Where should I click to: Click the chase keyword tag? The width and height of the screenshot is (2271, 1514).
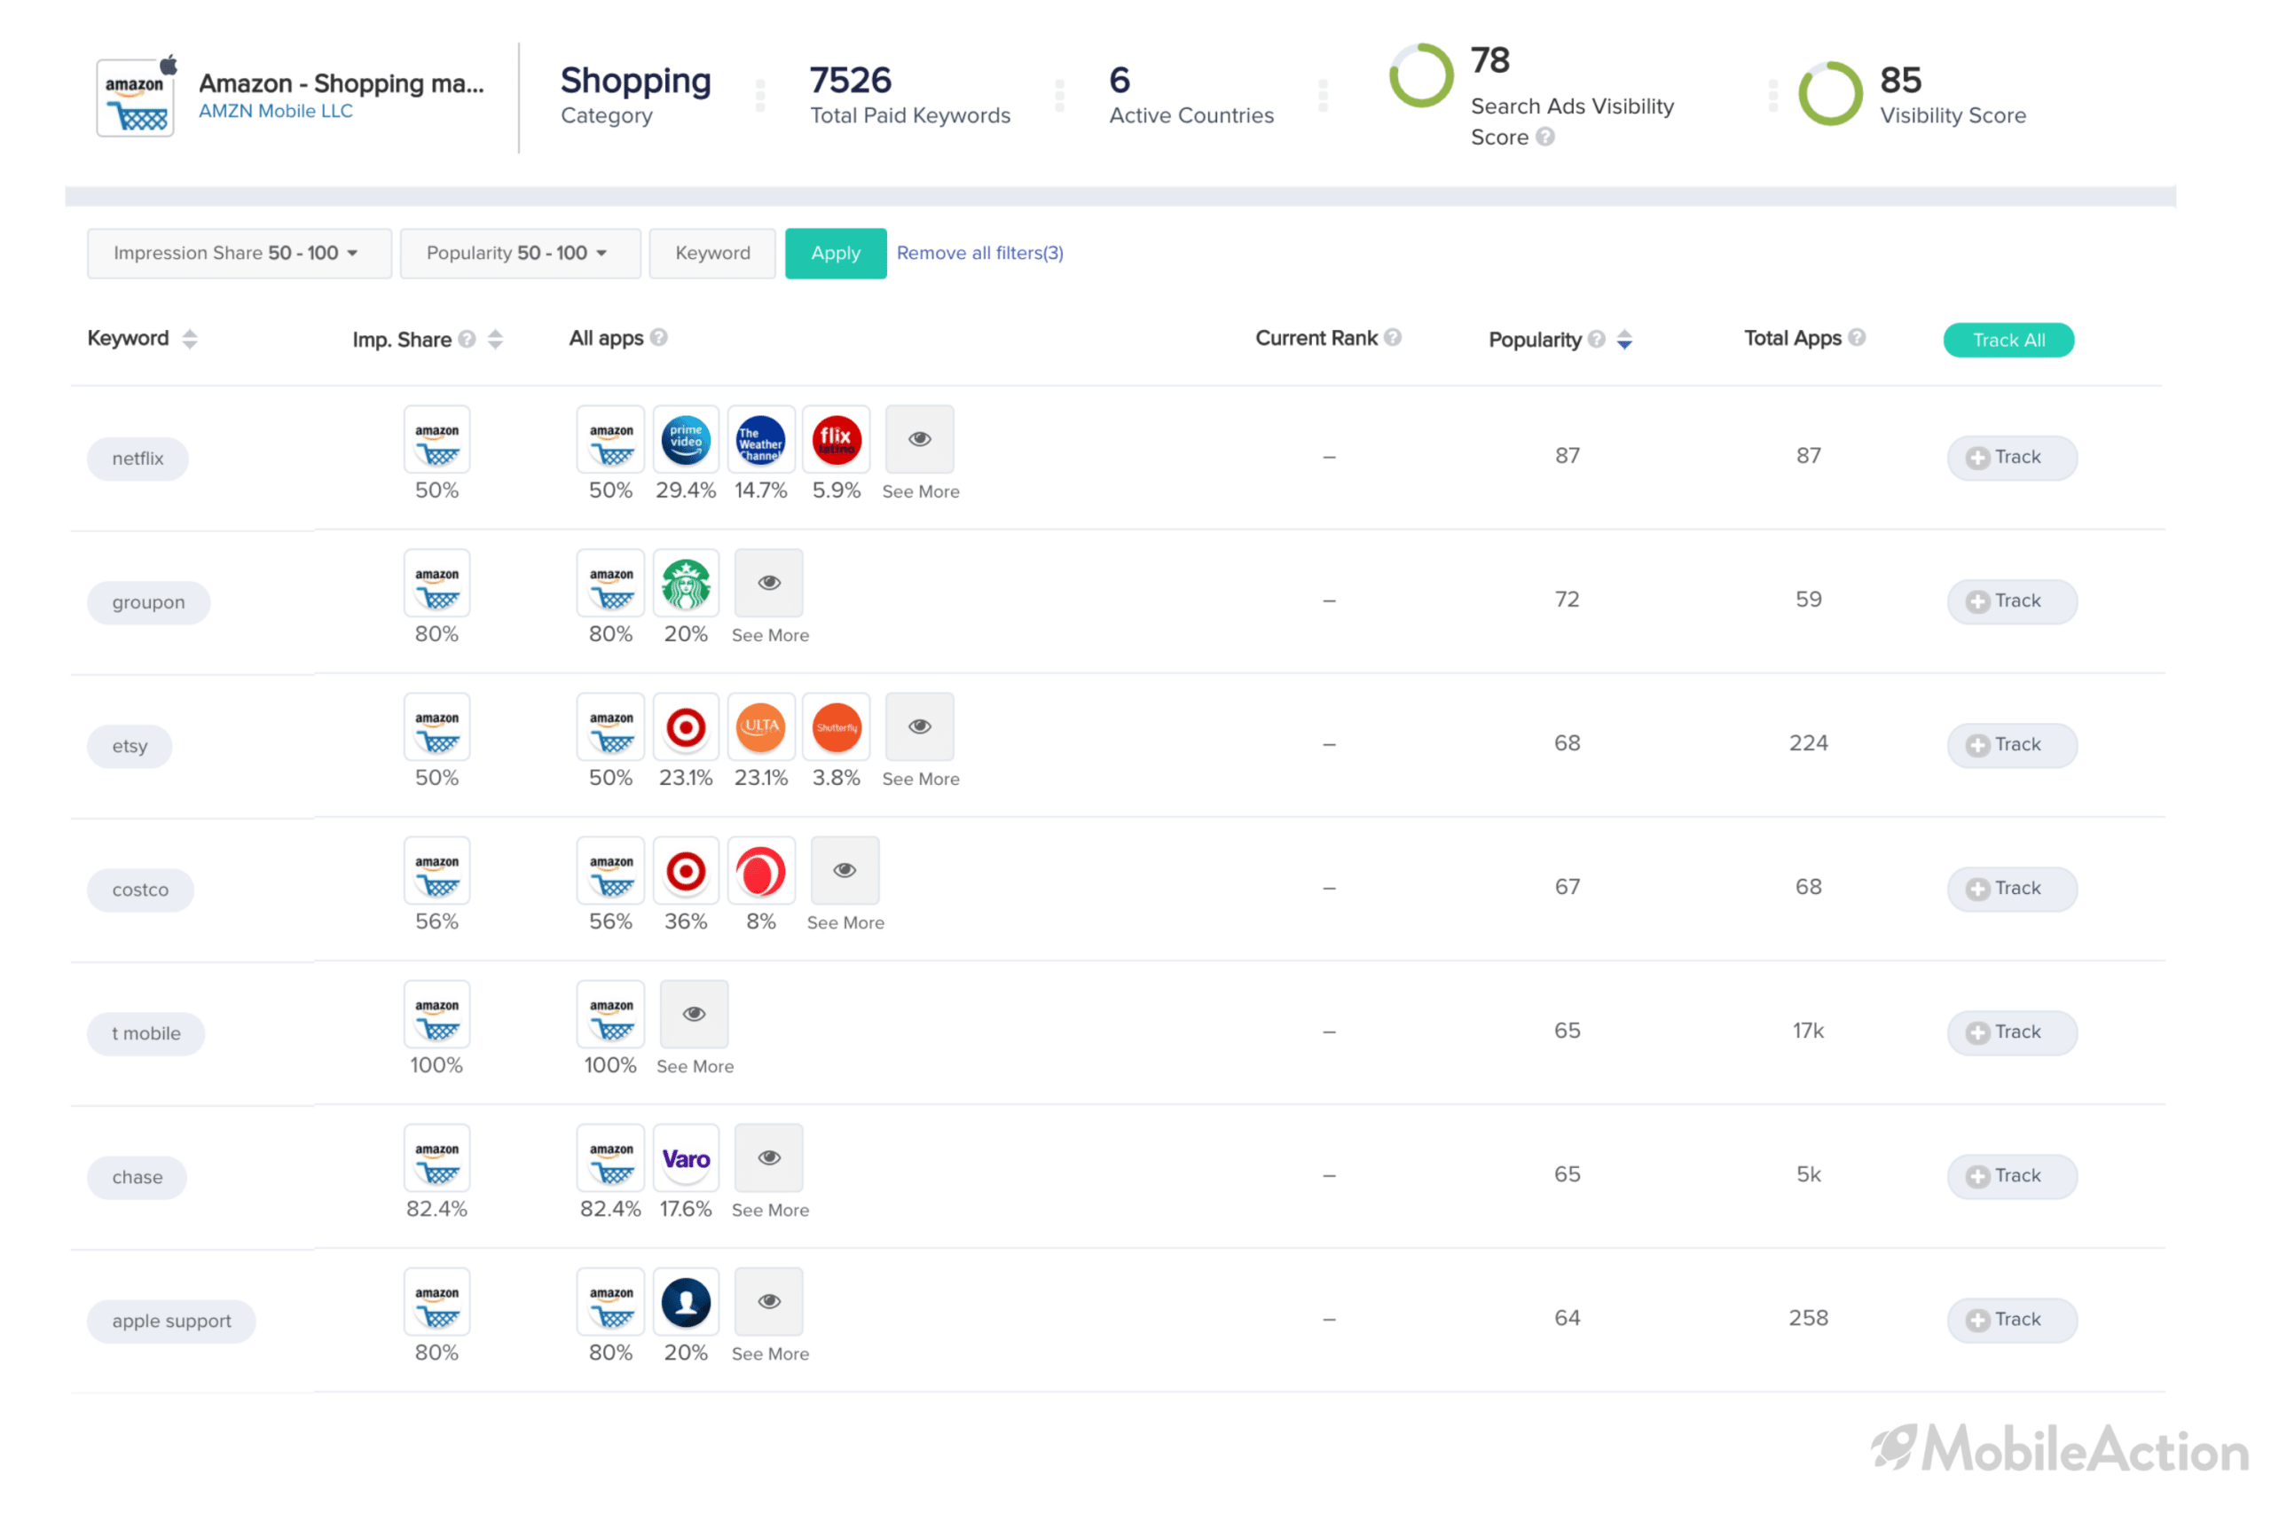[138, 1178]
